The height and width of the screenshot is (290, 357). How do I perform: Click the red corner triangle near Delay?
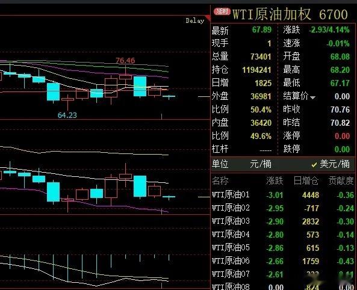208,17
